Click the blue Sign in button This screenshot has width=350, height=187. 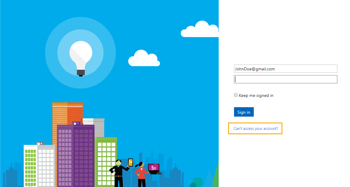coord(244,112)
